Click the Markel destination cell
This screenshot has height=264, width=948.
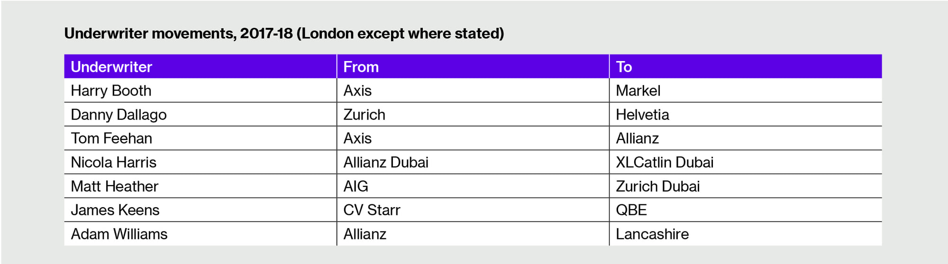746,90
